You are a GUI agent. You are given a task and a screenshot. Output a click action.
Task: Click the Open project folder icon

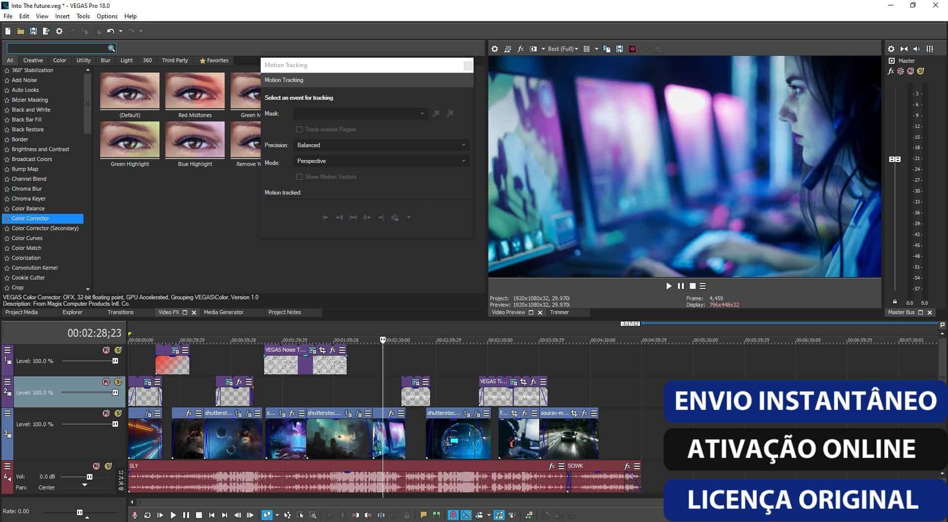tap(21, 31)
